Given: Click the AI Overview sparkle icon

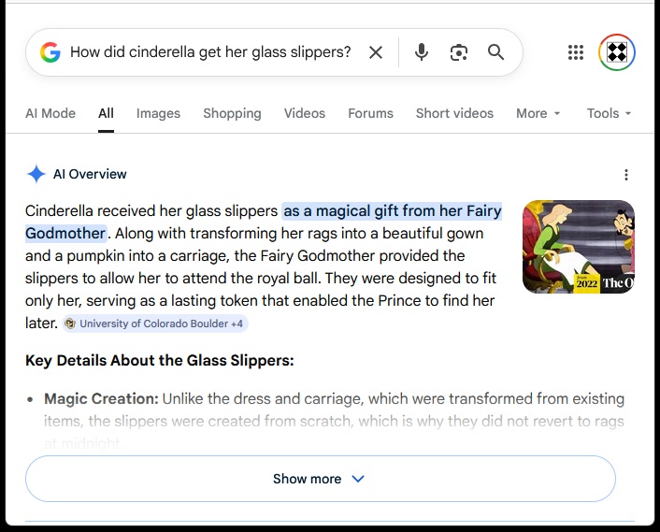Looking at the screenshot, I should [x=36, y=174].
